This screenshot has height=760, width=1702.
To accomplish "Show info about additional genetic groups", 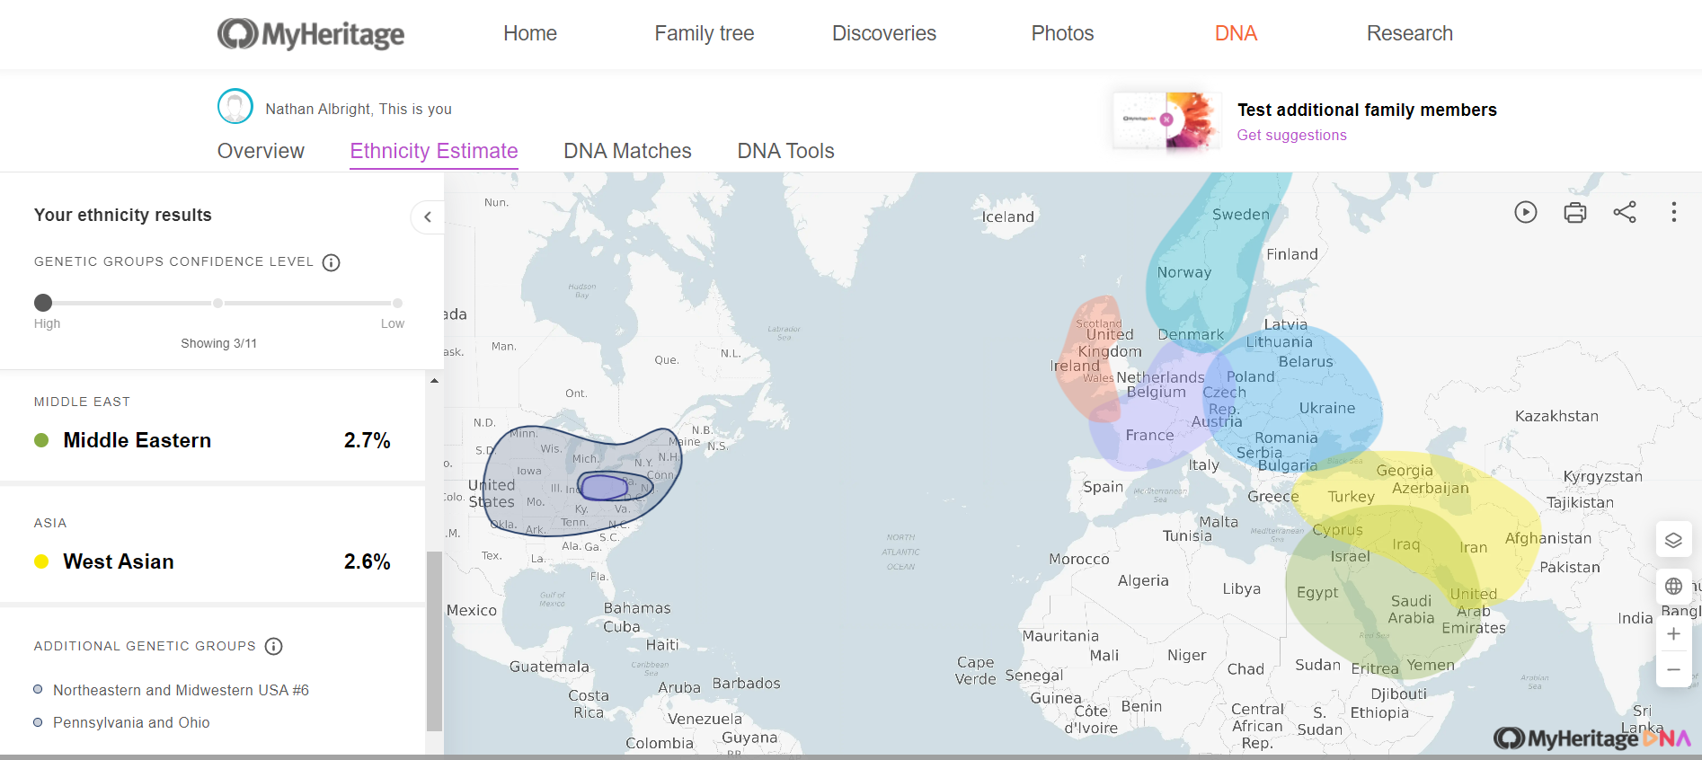I will 274,646.
